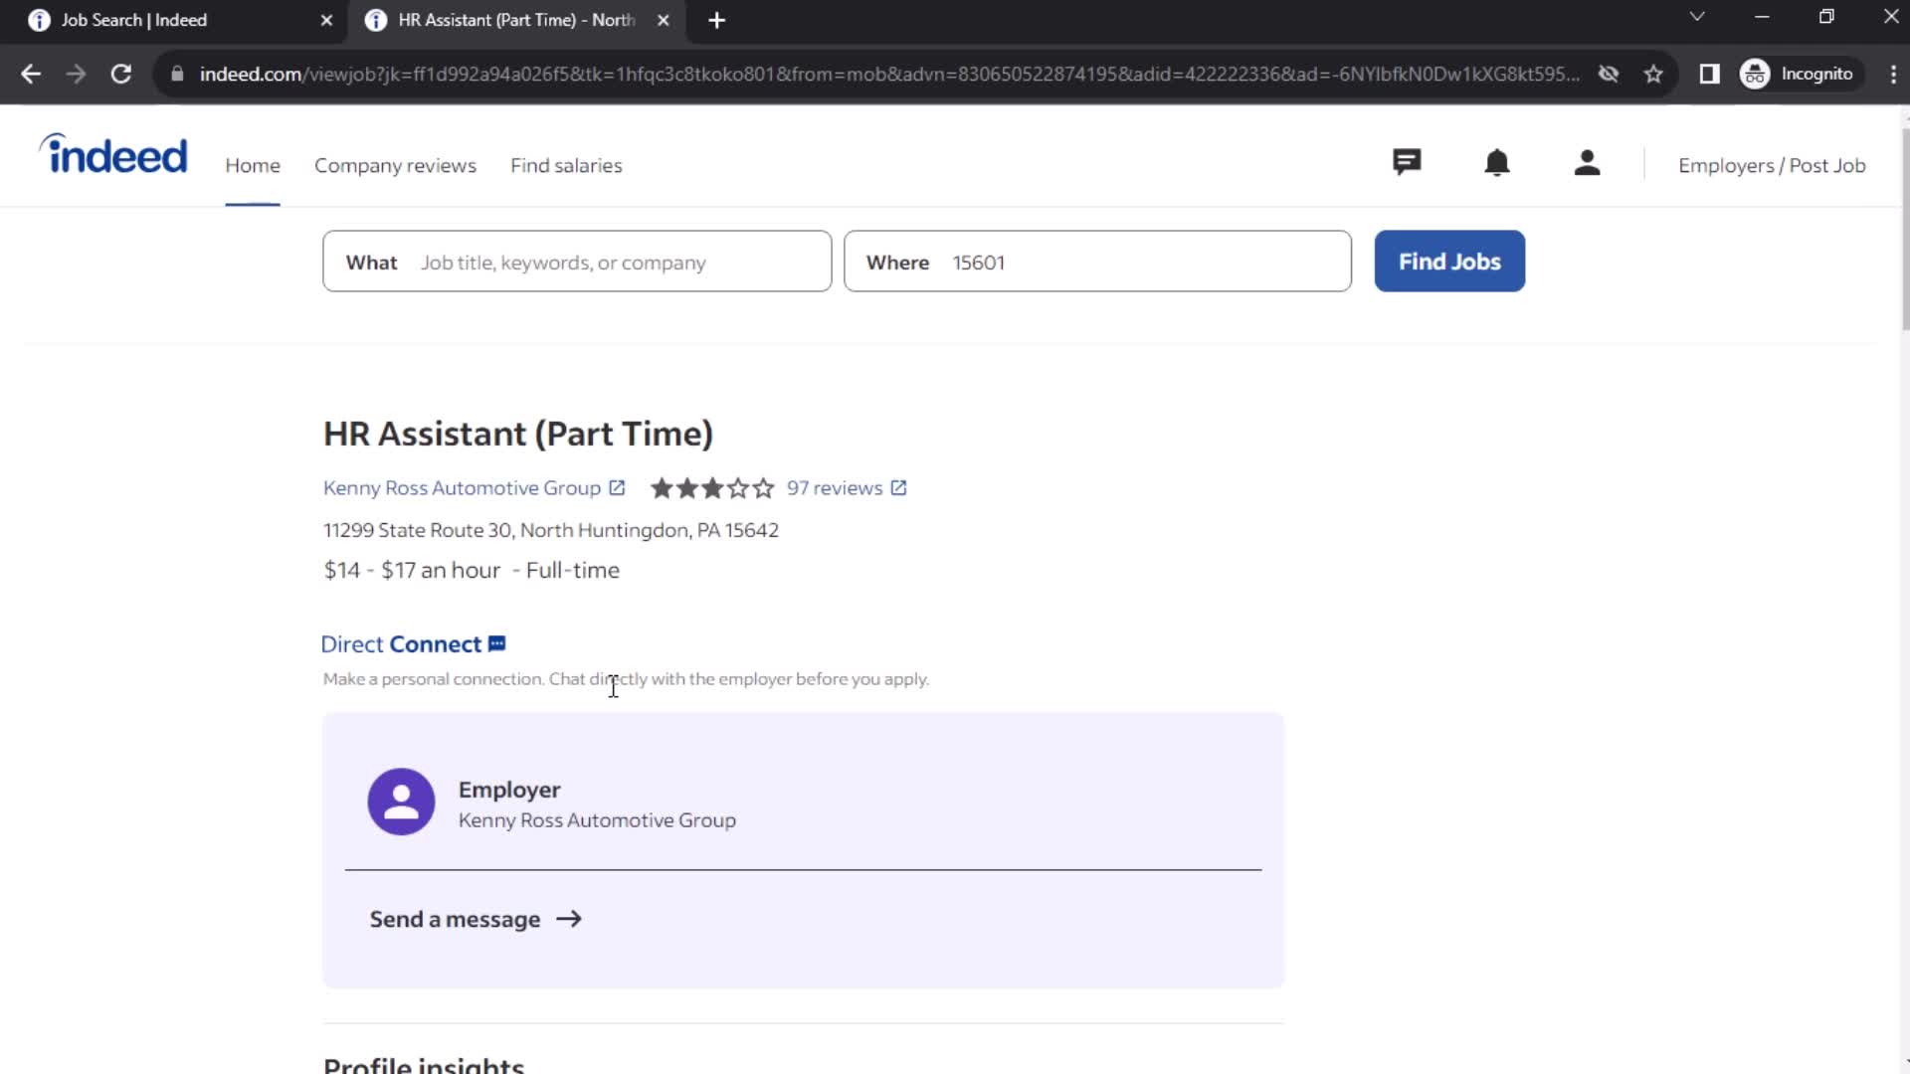Click the Direct Connect chat icon
Viewport: 1910px width, 1074px height.
click(x=498, y=643)
